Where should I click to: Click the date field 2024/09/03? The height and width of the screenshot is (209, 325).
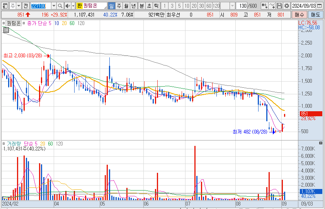pos(304,6)
